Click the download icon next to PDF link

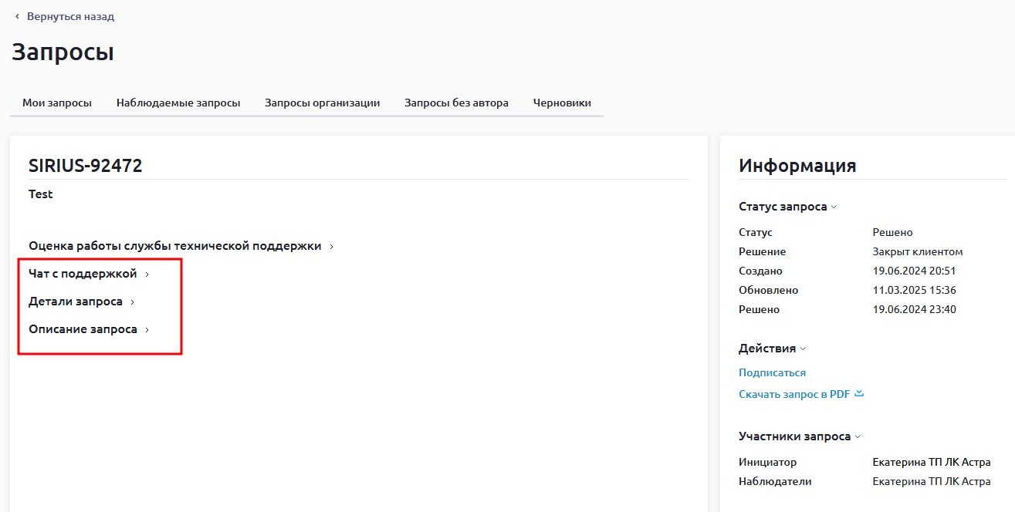coord(859,394)
